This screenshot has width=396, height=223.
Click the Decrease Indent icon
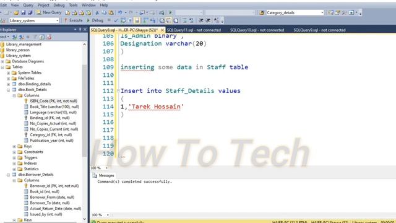pos(200,20)
